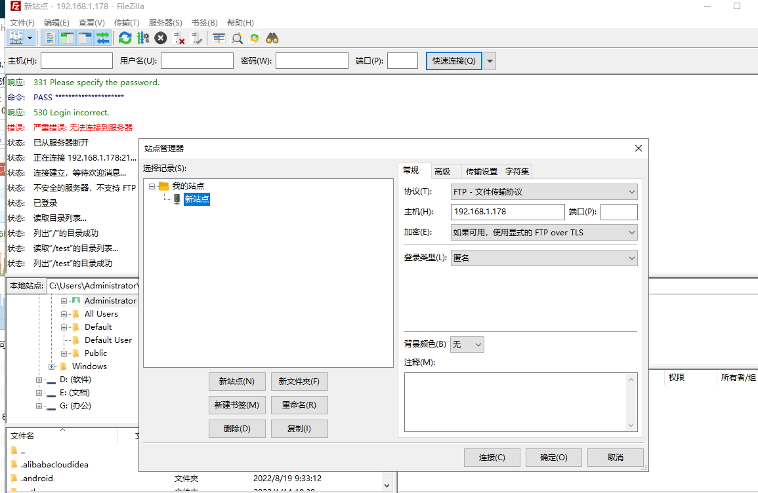Toggle remote directory tree icon

85,38
